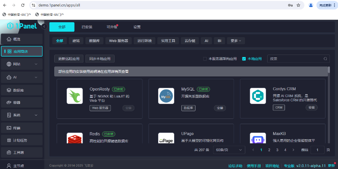Open 终端 terminal icon
The height and width of the screenshot is (169, 338).
9,128
